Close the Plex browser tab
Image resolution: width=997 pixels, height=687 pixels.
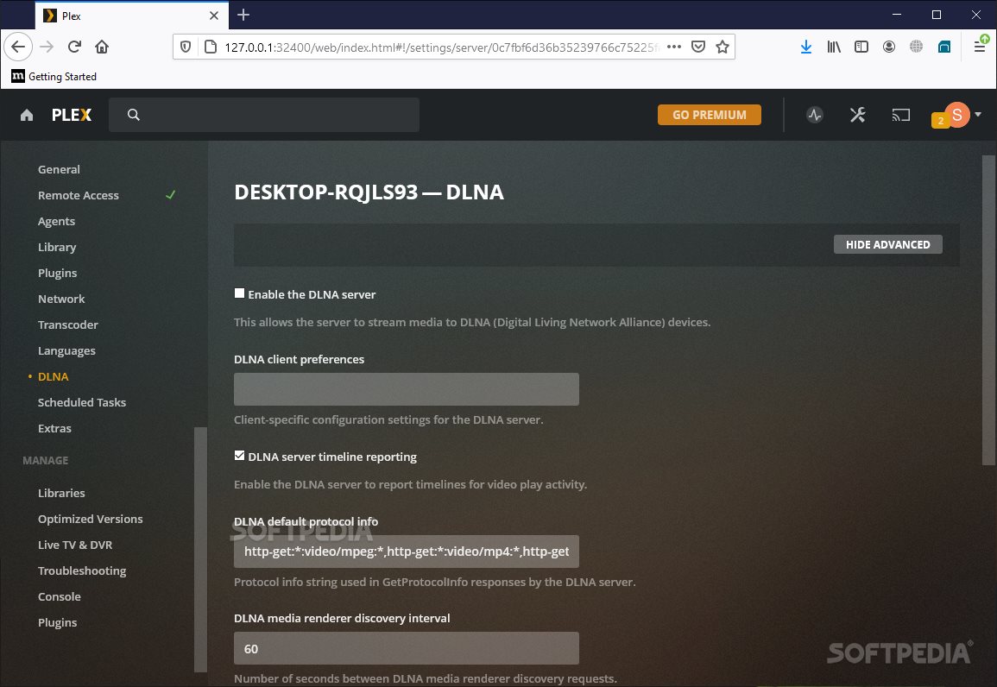pos(214,16)
